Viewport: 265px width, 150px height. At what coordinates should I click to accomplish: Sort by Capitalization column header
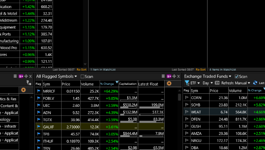click(x=128, y=84)
